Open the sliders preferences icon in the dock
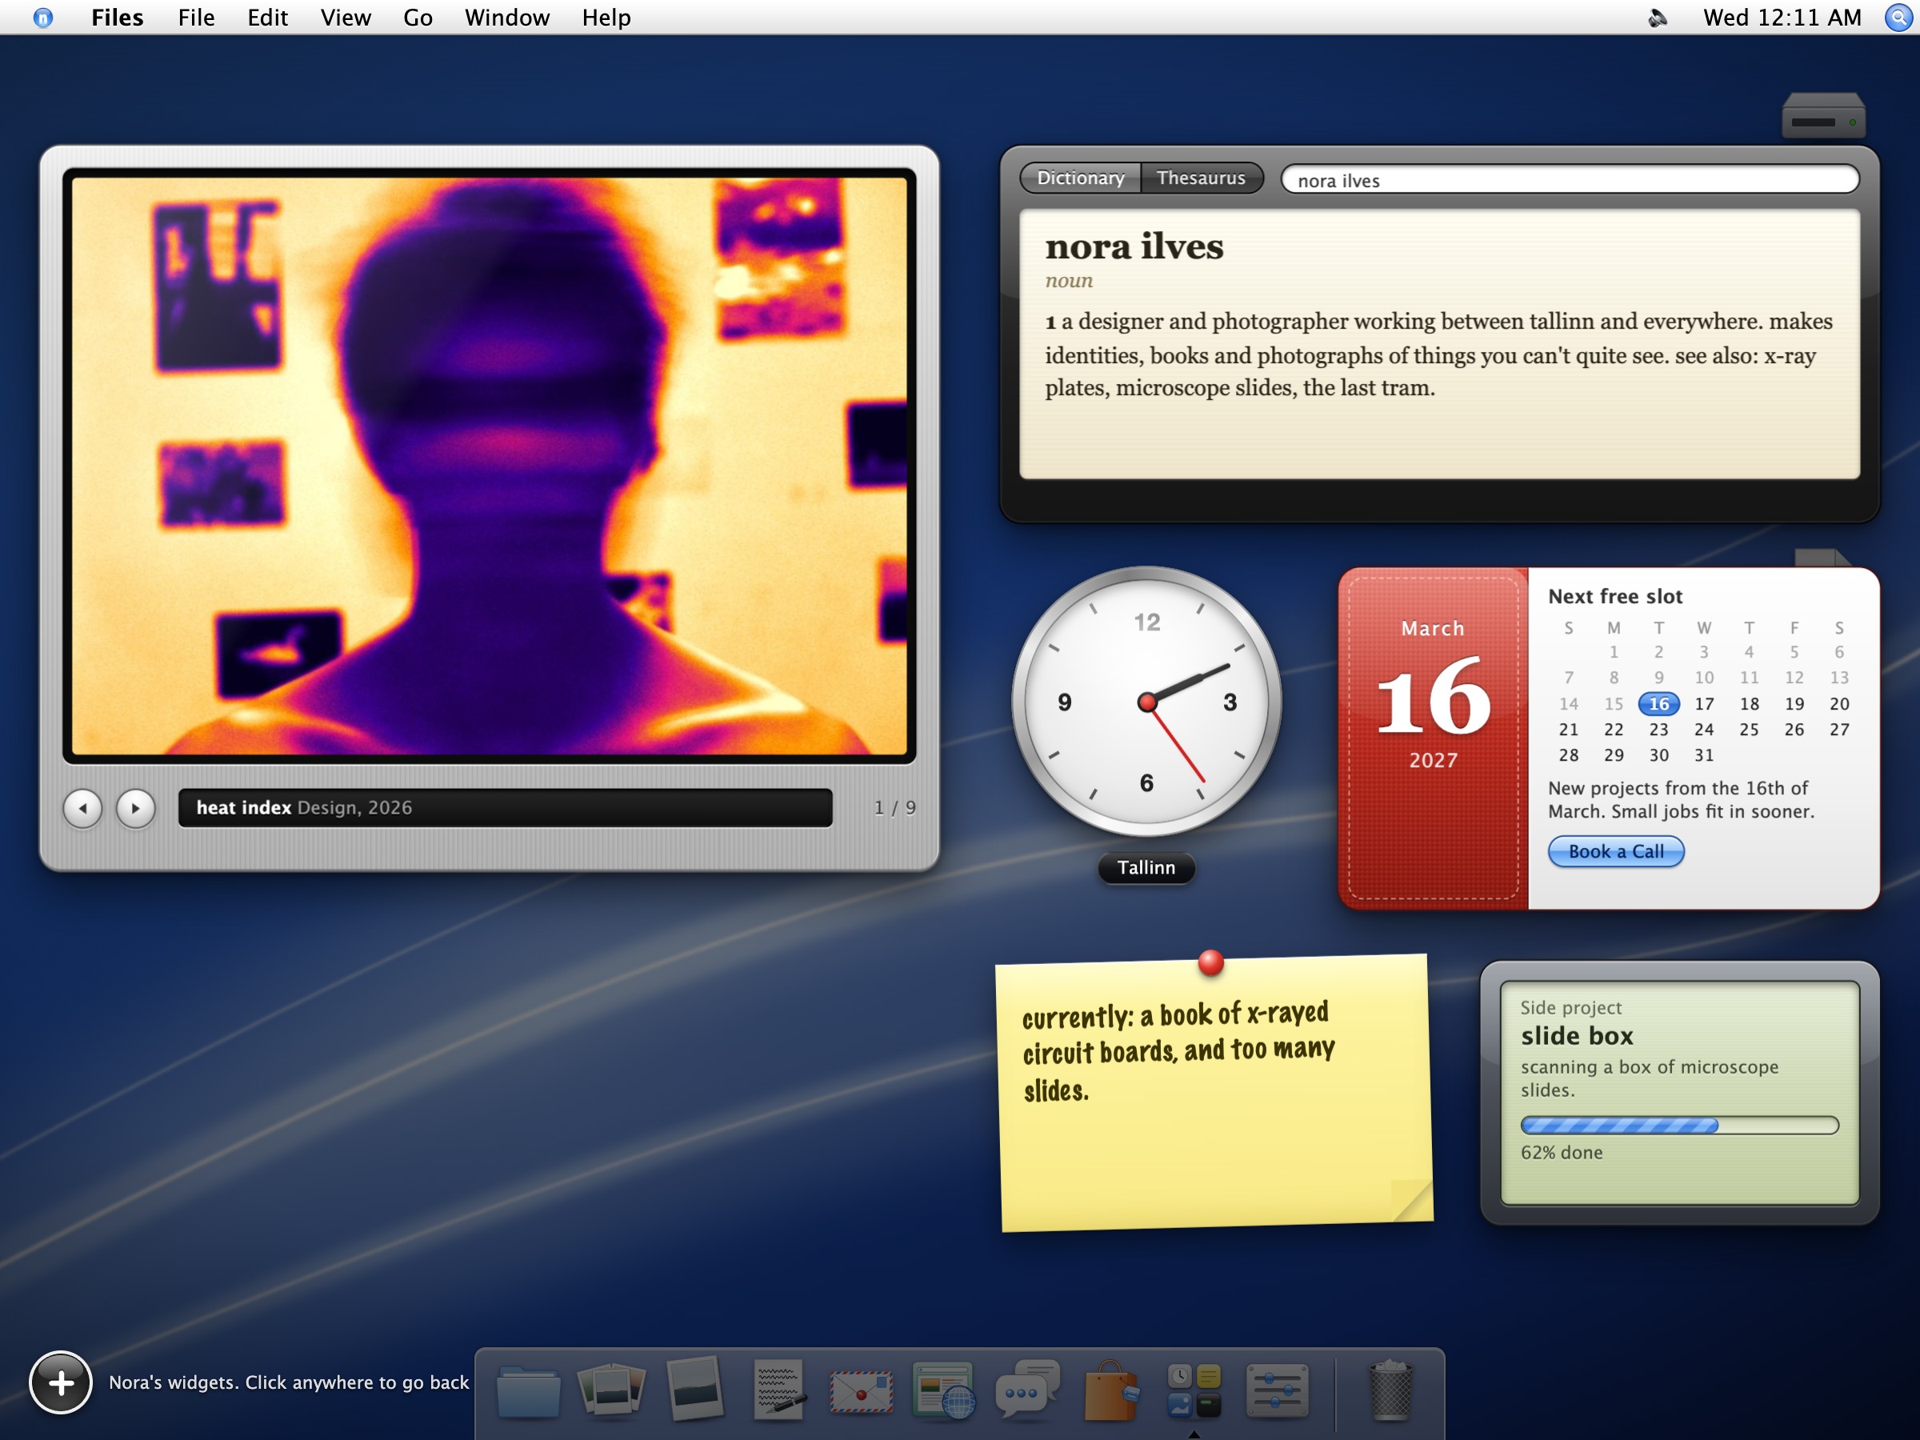The width and height of the screenshot is (1920, 1440). [x=1278, y=1390]
